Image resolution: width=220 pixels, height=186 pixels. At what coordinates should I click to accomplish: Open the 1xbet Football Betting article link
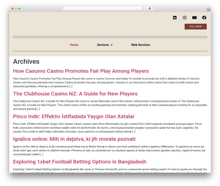pos(80,162)
